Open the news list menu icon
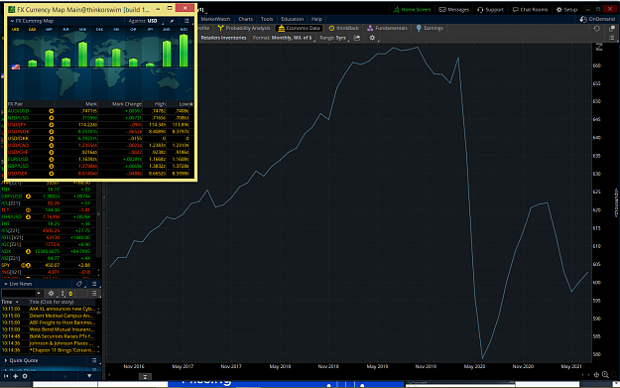The height and width of the screenshot is (388, 620). [94, 294]
